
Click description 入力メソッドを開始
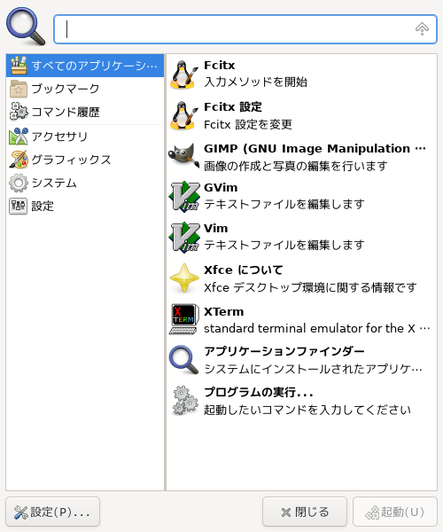coord(255,82)
